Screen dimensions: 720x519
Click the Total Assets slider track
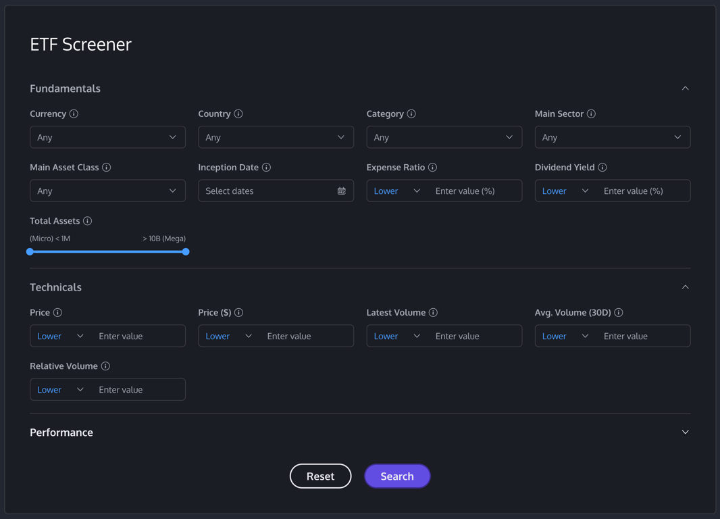coord(107,251)
